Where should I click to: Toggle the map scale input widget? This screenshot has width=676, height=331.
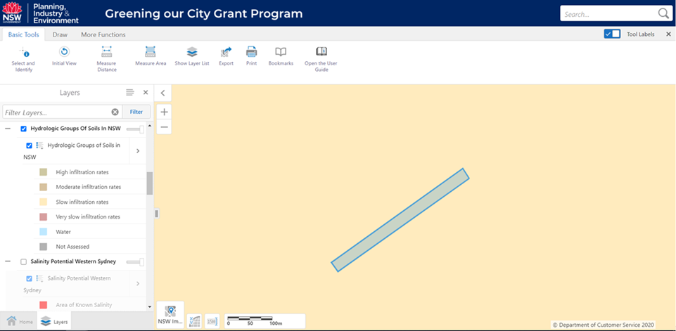tap(212, 321)
